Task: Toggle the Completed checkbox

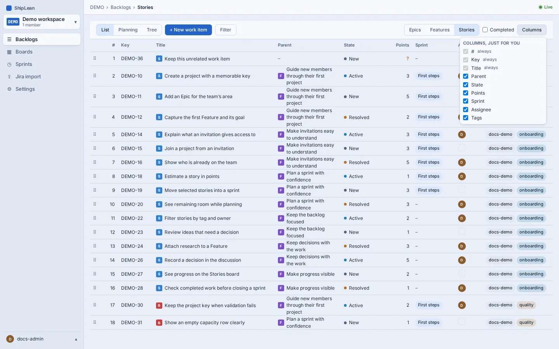Action: (485, 30)
